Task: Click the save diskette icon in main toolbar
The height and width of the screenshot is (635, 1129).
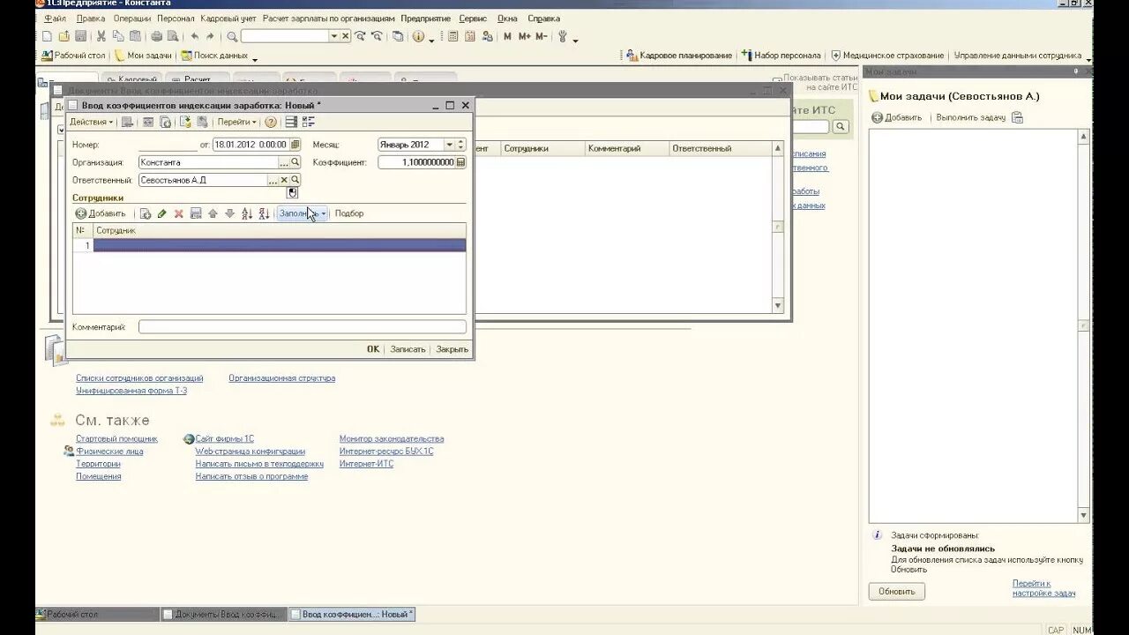Action: (x=80, y=36)
